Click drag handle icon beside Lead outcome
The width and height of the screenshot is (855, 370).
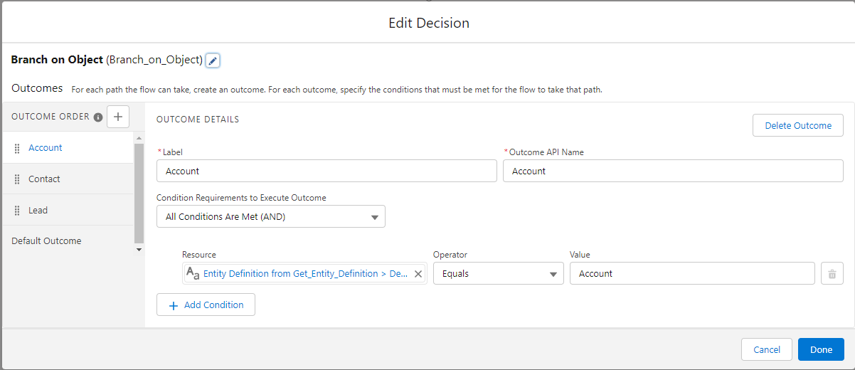tap(17, 211)
